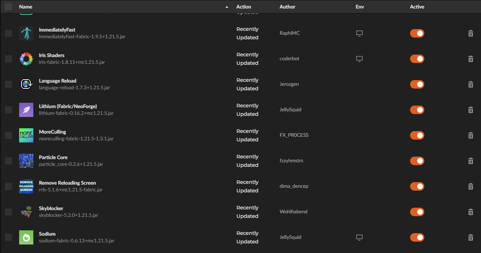This screenshot has height=253, width=481.
Task: Disable the ImmediatelyFast active toggle
Action: (x=417, y=33)
